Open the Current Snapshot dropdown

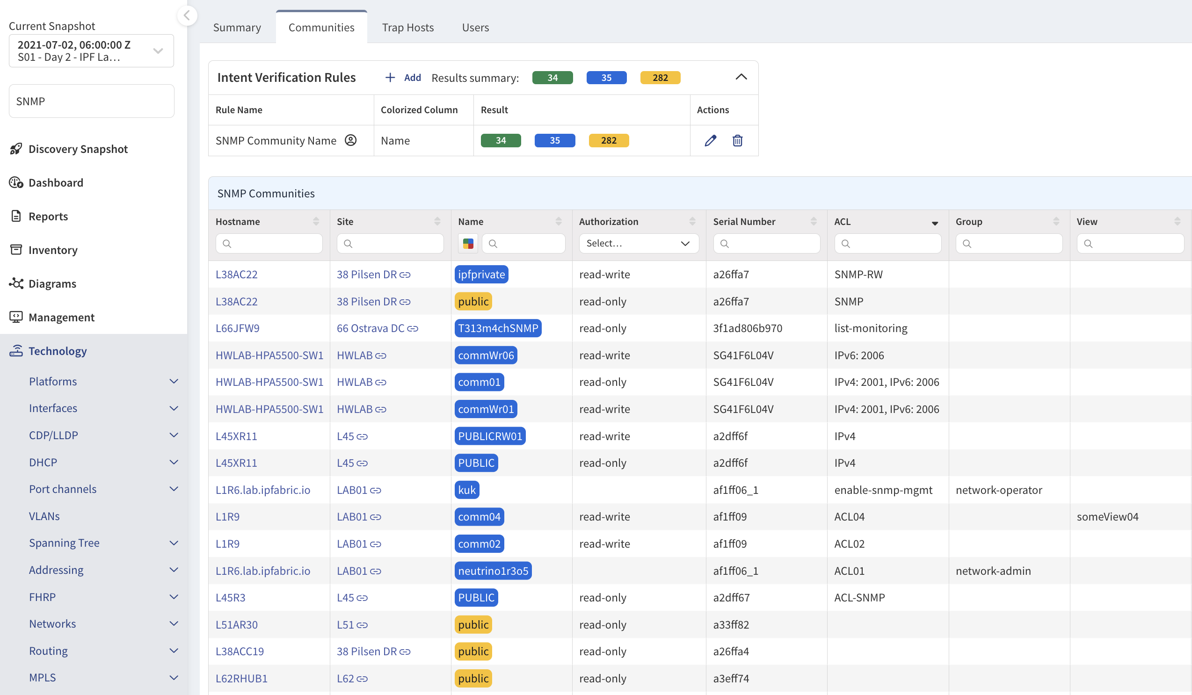(x=91, y=51)
